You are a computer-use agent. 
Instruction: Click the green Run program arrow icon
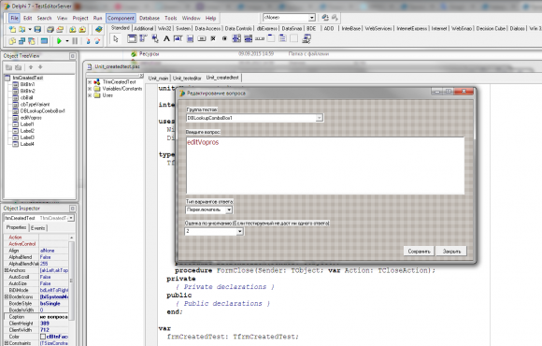(x=59, y=41)
